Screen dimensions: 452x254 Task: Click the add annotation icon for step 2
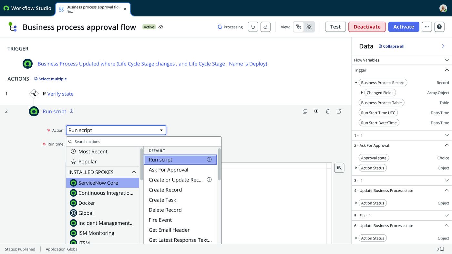[x=316, y=111]
